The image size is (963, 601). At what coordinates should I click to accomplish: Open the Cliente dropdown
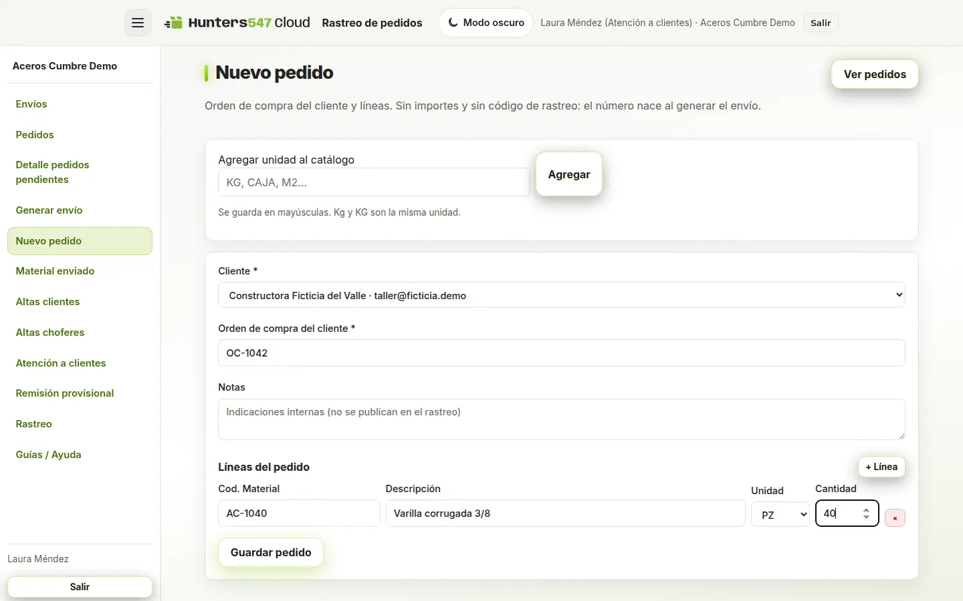tap(562, 295)
